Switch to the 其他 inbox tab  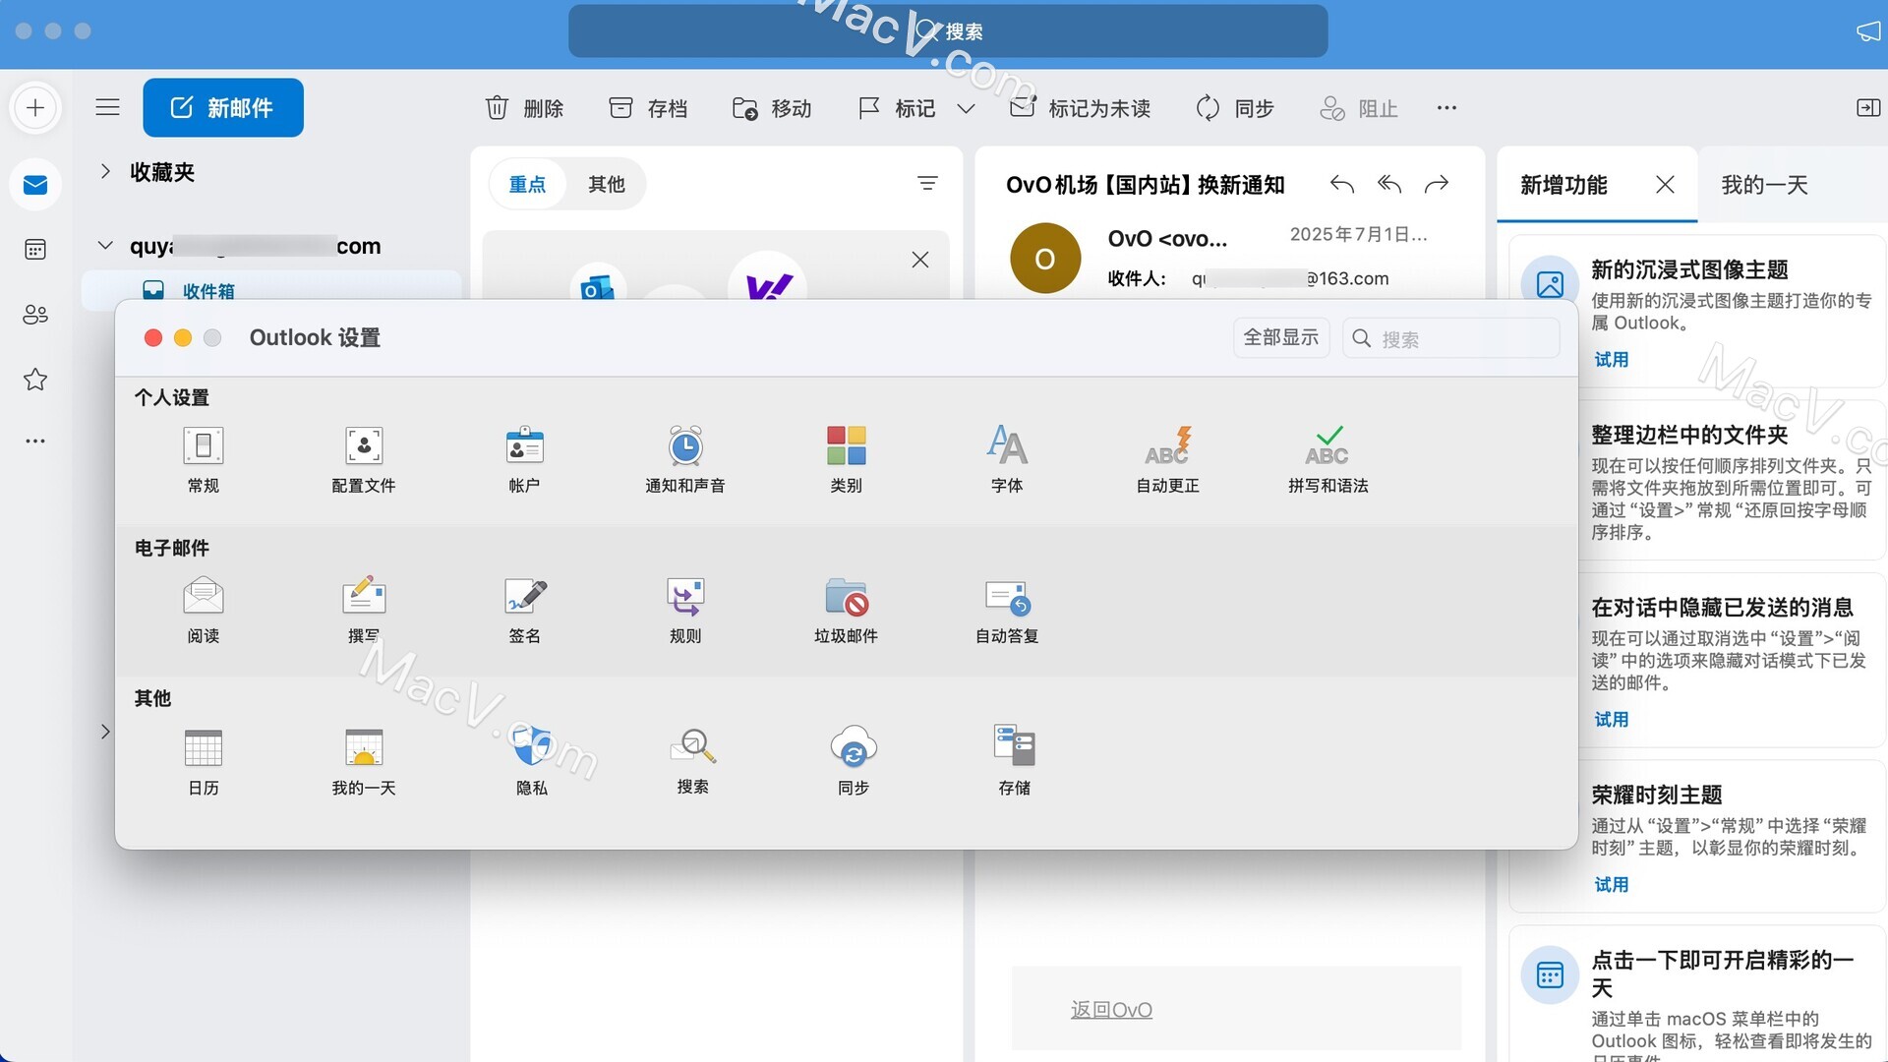pos(606,184)
